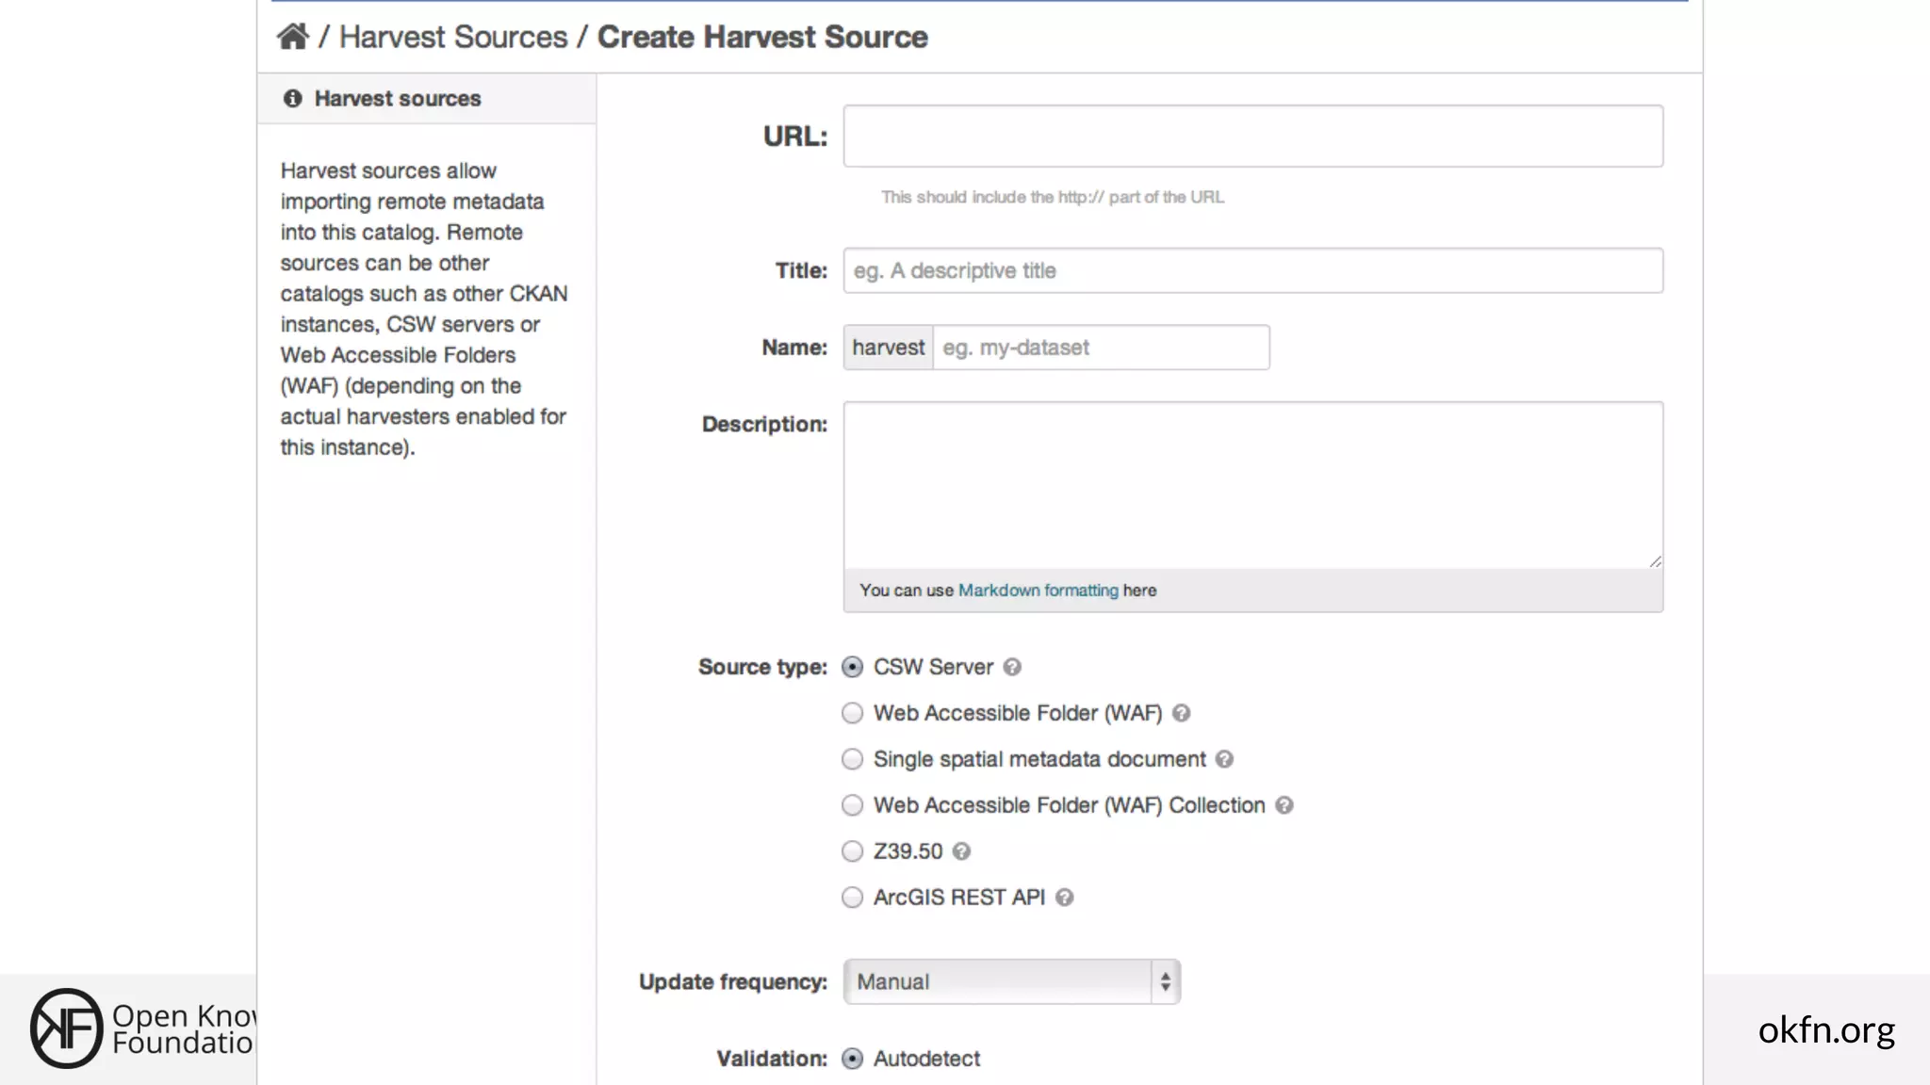Click help icon next to CSW Server
Image resolution: width=1930 pixels, height=1085 pixels.
pos(1012,667)
